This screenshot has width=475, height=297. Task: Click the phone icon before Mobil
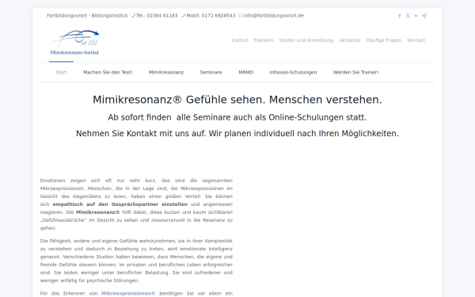(x=183, y=16)
